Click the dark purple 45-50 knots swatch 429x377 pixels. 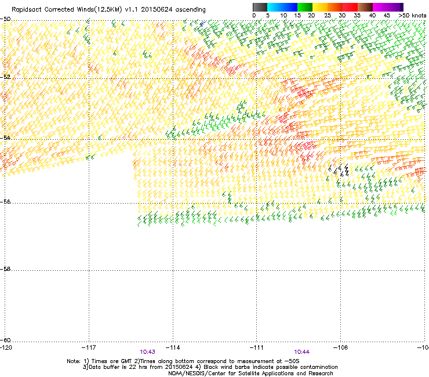(395, 7)
